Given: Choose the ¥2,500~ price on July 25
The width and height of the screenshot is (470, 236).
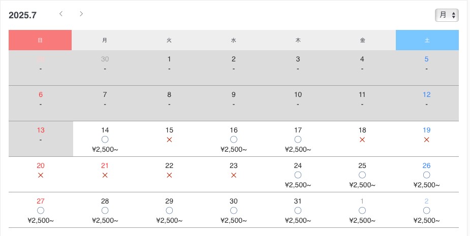Looking at the screenshot, I should (362, 185).
